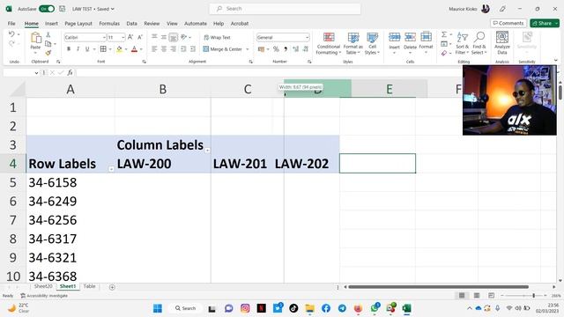Toggle Bold formatting

tap(69, 49)
